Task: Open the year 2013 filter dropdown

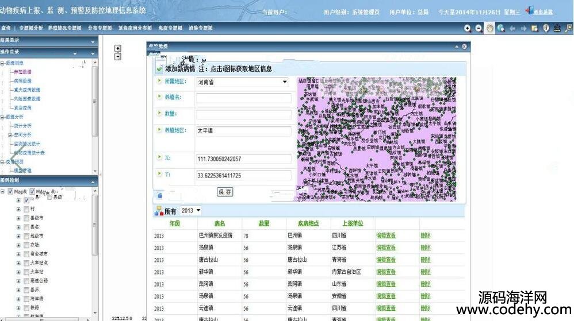Action: (x=198, y=211)
